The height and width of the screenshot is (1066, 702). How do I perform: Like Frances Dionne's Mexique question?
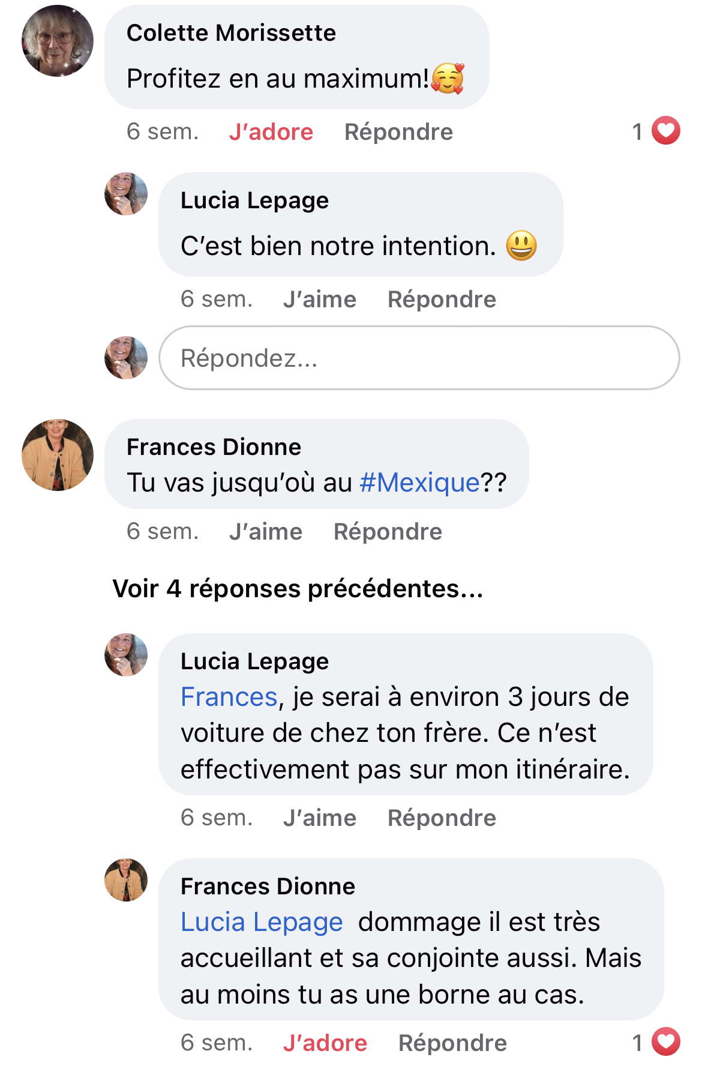[x=265, y=532]
